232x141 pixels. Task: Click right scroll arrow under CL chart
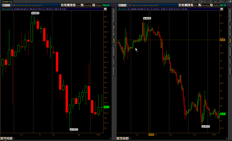click(x=227, y=138)
